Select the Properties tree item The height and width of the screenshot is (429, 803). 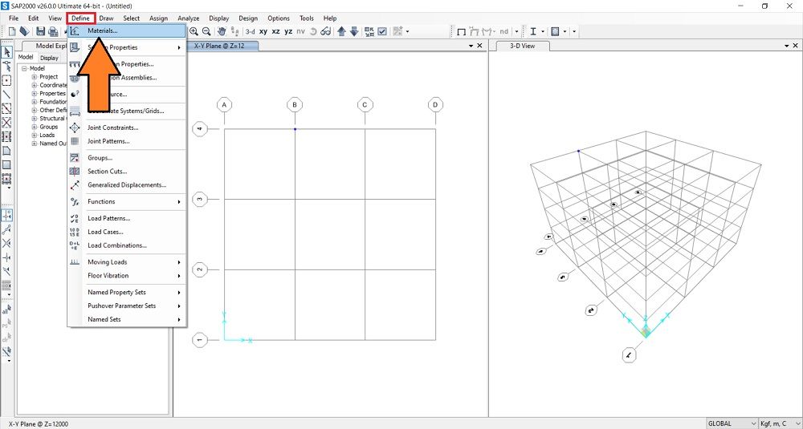[53, 94]
